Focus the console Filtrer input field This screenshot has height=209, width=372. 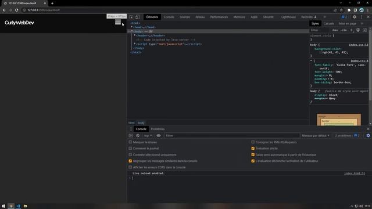tap(232, 135)
